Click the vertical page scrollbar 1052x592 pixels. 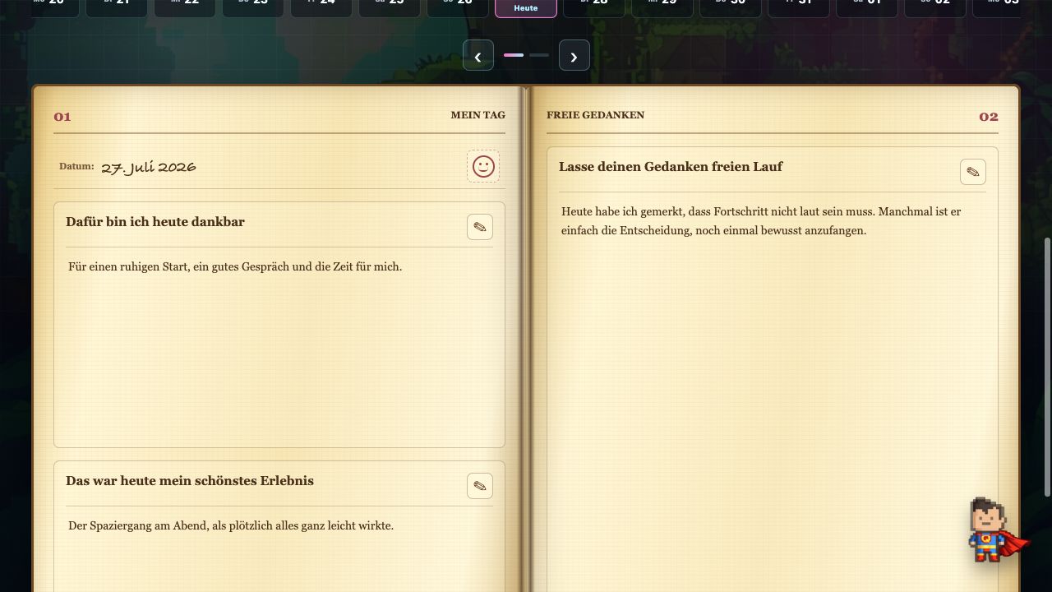click(1047, 368)
